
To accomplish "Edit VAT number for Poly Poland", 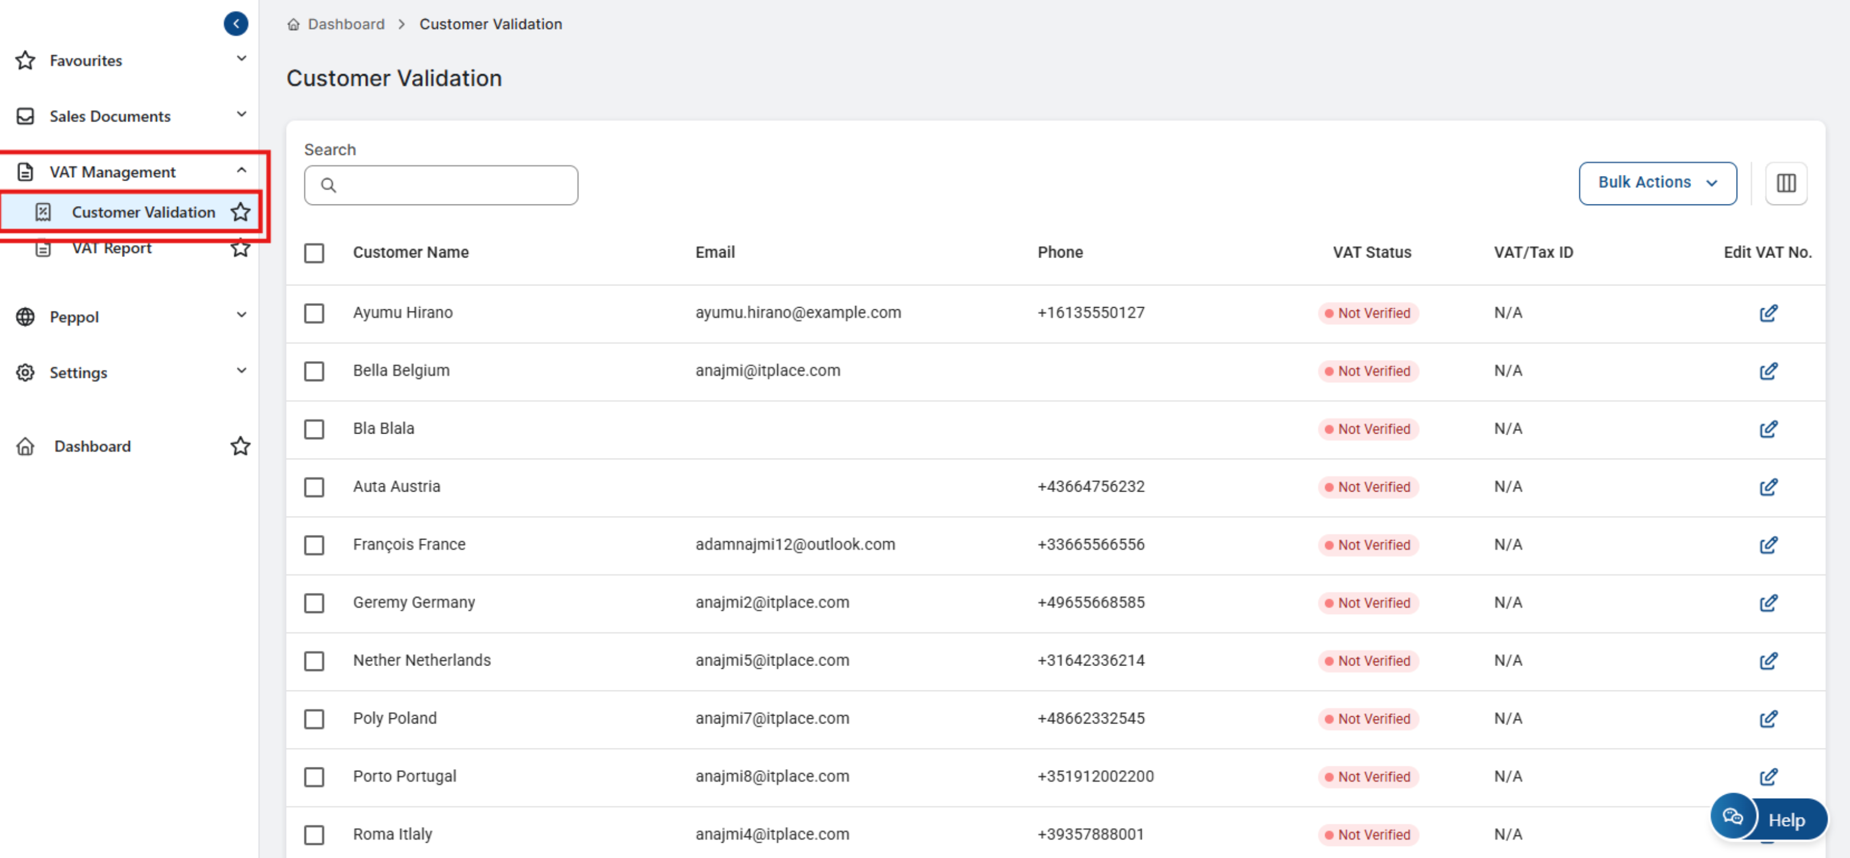I will click(x=1767, y=719).
